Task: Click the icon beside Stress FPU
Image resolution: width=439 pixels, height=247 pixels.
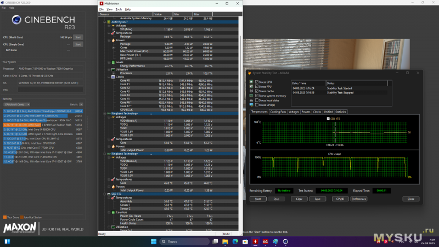Action: (x=251, y=87)
